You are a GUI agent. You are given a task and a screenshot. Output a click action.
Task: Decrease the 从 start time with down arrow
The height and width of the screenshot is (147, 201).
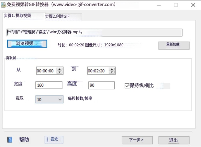point(60,73)
